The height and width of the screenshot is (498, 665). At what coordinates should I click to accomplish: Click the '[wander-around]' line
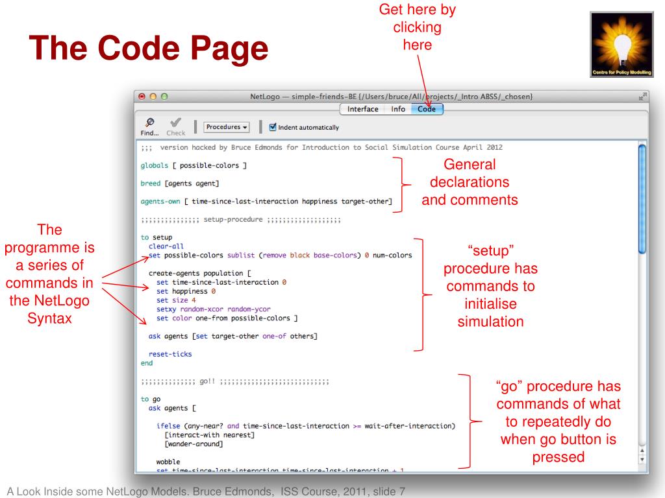tap(194, 444)
